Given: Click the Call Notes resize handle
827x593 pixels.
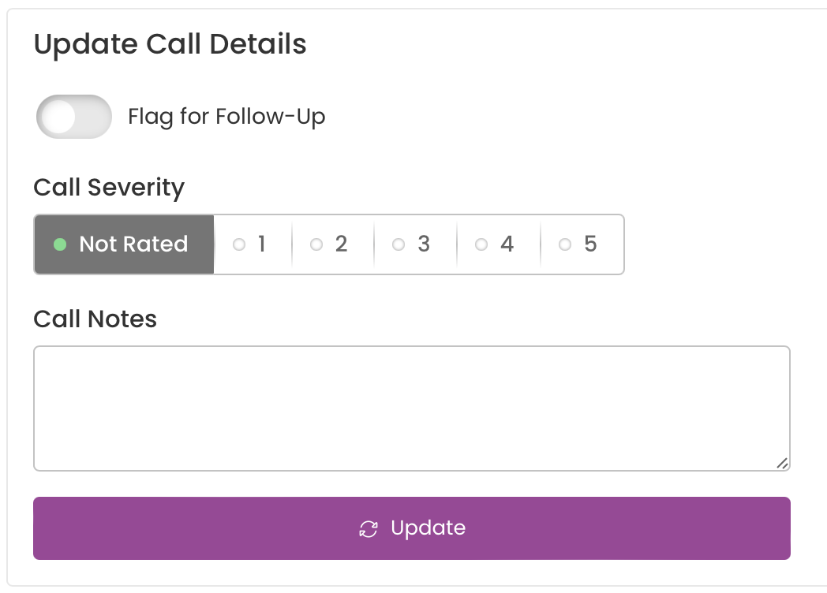Looking at the screenshot, I should (782, 464).
